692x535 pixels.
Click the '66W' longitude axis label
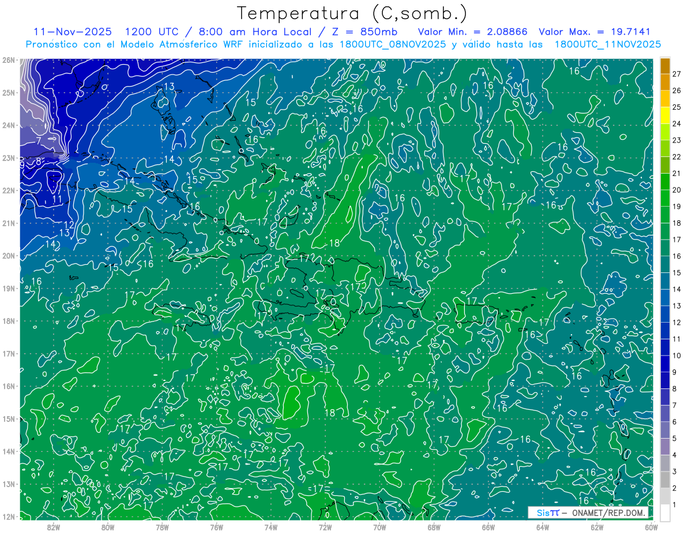click(488, 527)
